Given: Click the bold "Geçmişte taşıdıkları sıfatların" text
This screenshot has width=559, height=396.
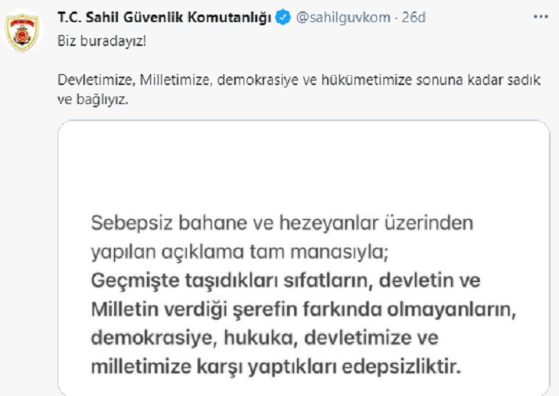Looking at the screenshot, I should tap(228, 279).
